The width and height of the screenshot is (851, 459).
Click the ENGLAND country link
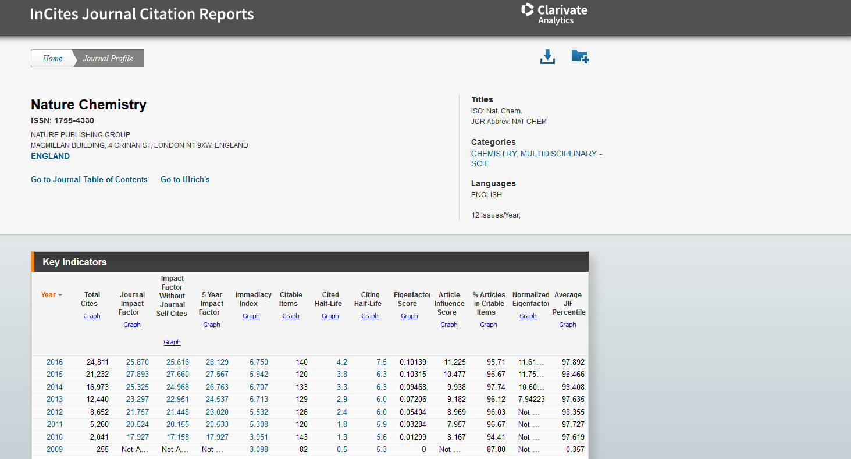click(x=50, y=156)
